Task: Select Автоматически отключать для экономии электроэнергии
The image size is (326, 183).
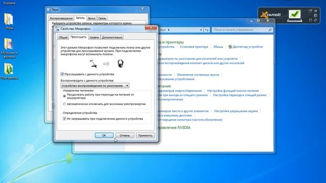Action: [65, 104]
